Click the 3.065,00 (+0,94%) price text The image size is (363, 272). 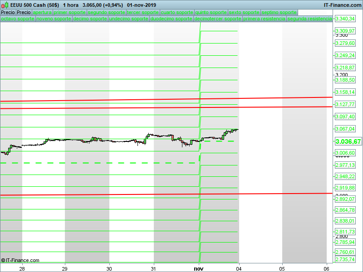click(103, 5)
